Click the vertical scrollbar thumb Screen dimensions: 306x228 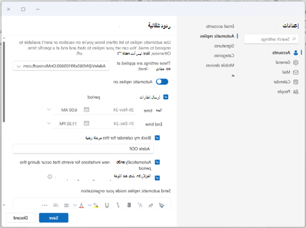pyautogui.click(x=4, y=82)
